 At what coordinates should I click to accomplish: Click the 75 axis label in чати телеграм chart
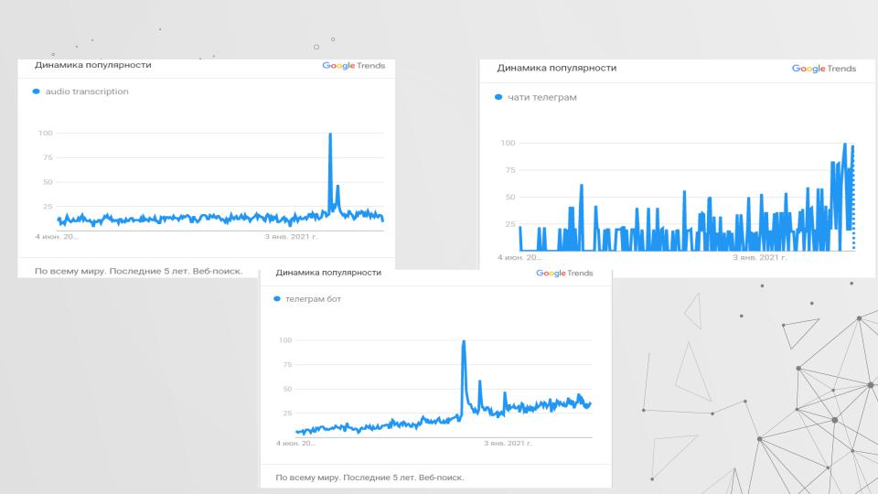pyautogui.click(x=510, y=170)
